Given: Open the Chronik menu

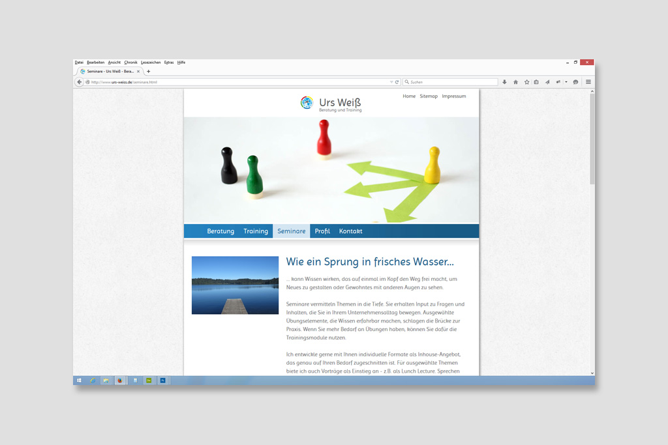Looking at the screenshot, I should tap(130, 63).
